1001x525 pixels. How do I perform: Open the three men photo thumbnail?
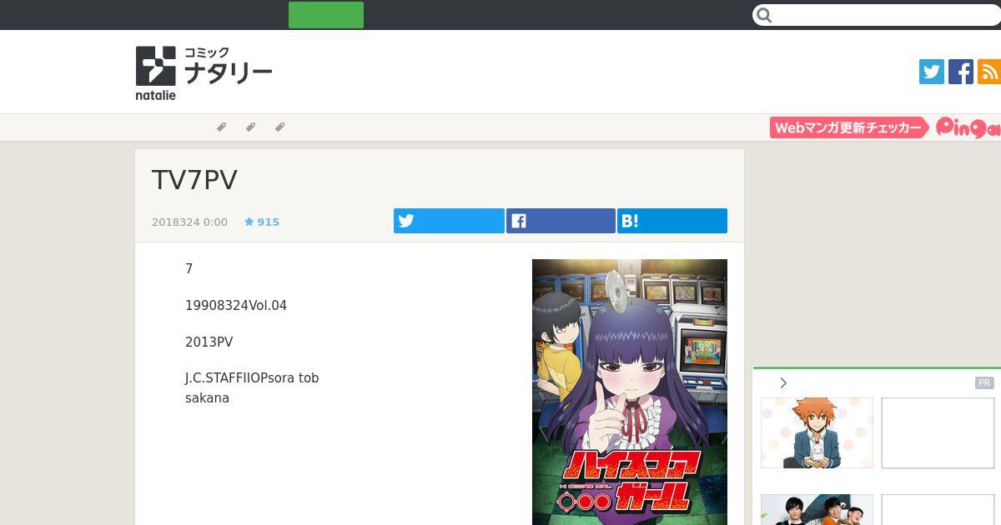click(x=817, y=509)
